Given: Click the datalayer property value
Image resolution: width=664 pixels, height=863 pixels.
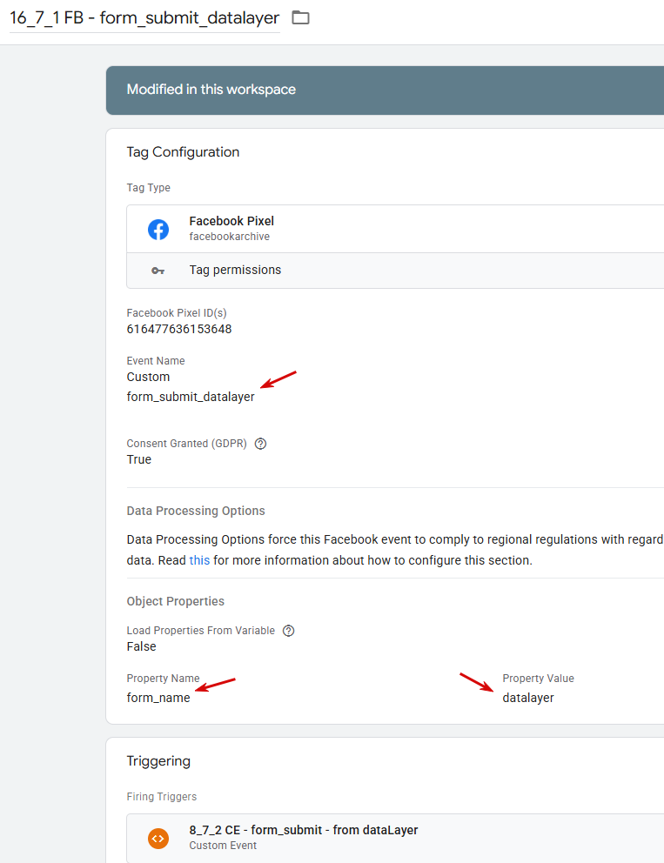Looking at the screenshot, I should [528, 698].
